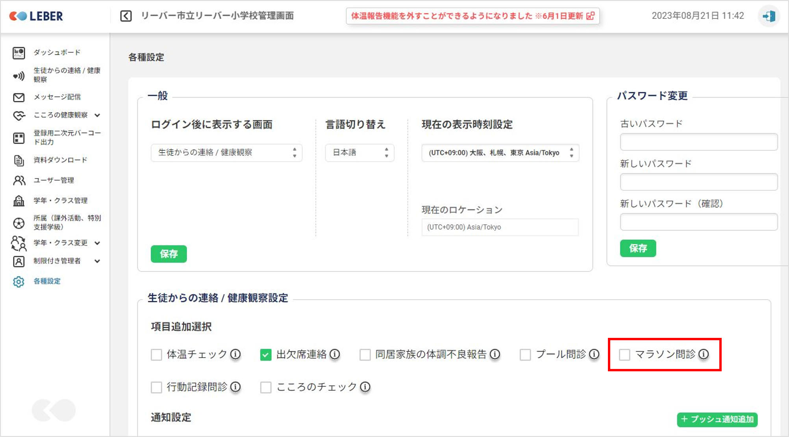Click プッシュ通知追加 button

coord(717,419)
